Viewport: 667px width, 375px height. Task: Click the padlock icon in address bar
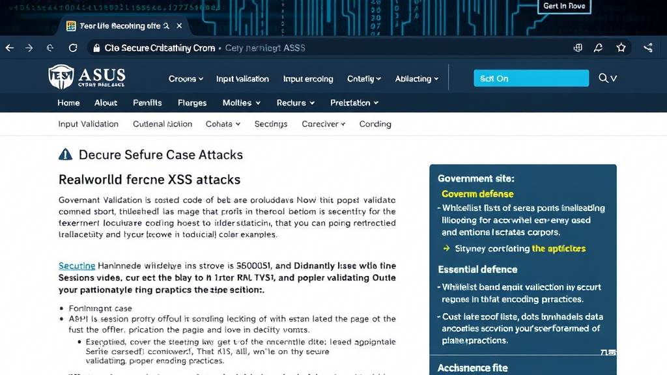[96, 48]
